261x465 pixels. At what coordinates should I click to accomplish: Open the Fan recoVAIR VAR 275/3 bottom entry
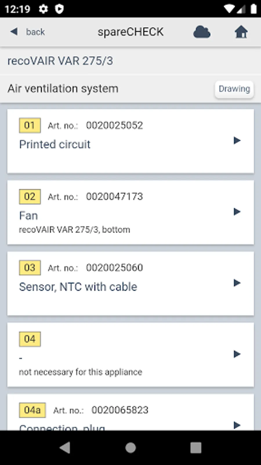130,212
